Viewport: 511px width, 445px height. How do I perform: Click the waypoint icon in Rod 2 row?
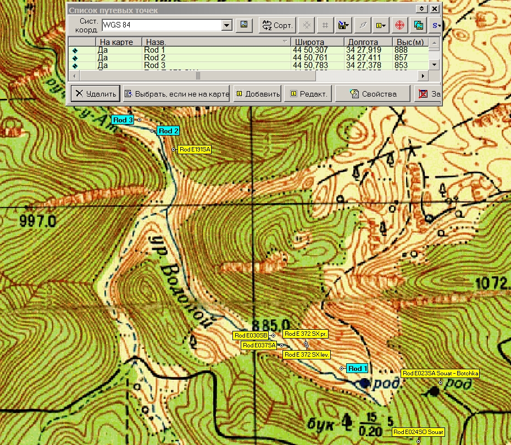coord(75,58)
